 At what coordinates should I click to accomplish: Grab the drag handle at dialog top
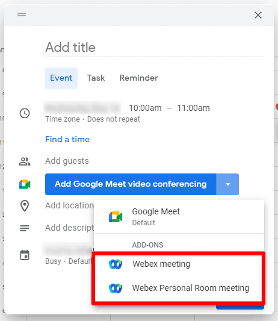[x=22, y=14]
